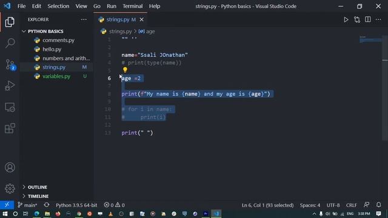Open Explorer views and more actions ellipsis

[x=84, y=19]
